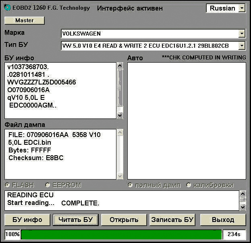Expand the ECU type dropdown arrow
251x243 pixels.
pyautogui.click(x=242, y=46)
